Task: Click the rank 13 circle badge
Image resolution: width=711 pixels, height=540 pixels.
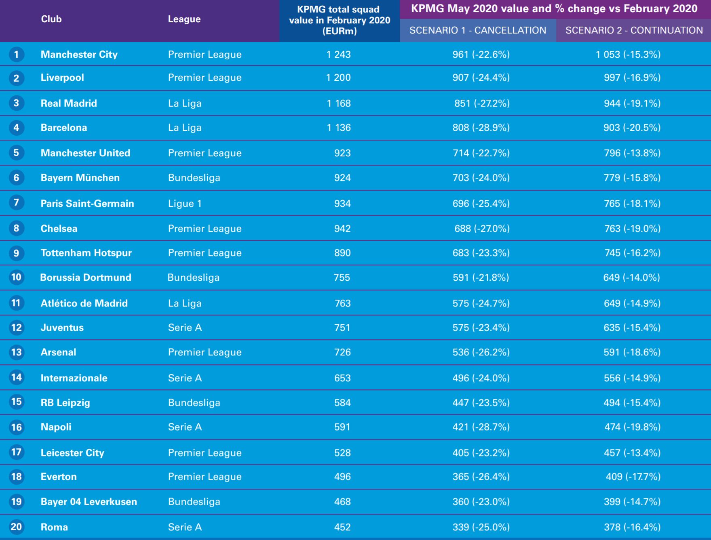Action: click(16, 352)
